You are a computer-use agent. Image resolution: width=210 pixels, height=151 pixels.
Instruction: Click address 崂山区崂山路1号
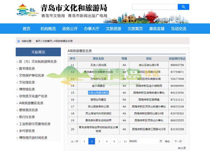point(149,65)
